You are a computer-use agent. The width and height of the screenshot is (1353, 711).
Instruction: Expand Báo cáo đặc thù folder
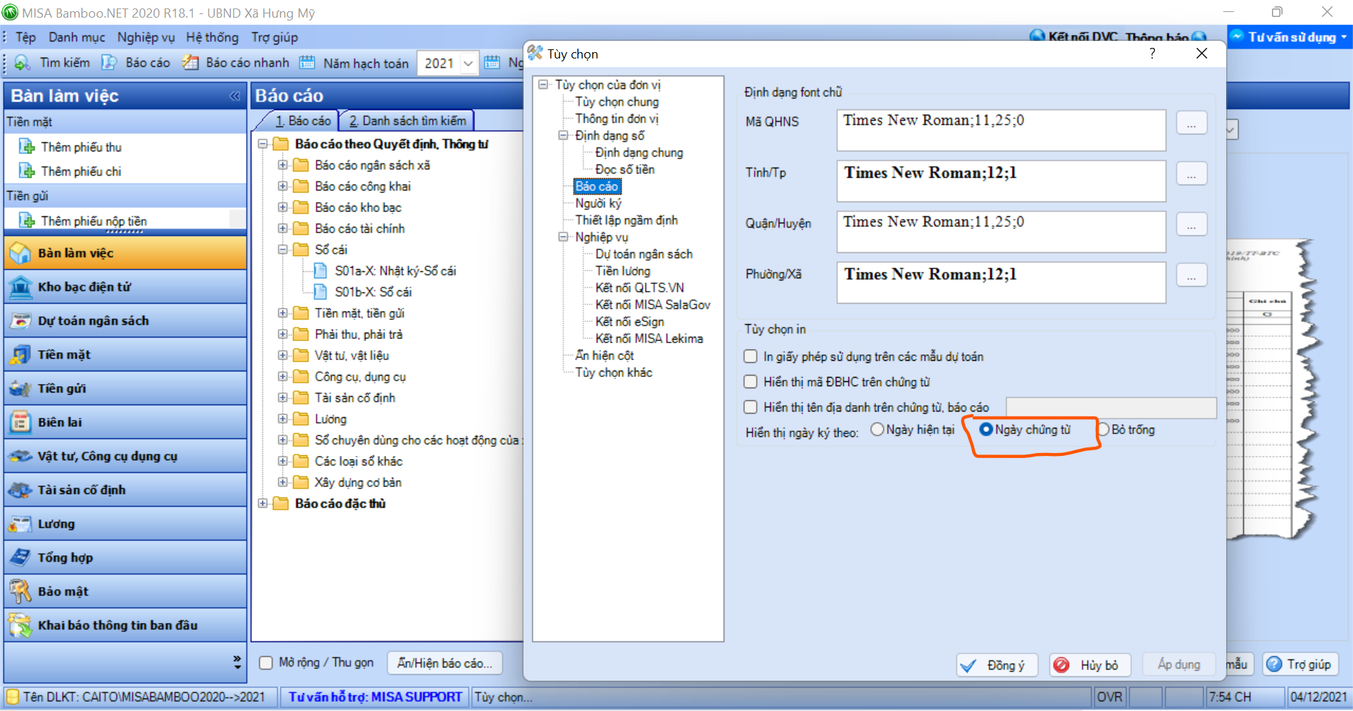pyautogui.click(x=263, y=503)
